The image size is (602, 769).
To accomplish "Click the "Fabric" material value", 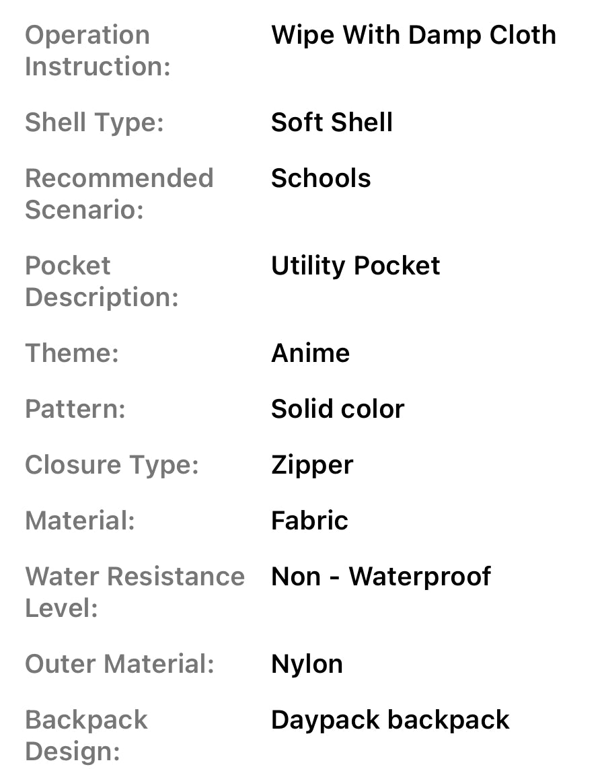I will tap(309, 521).
